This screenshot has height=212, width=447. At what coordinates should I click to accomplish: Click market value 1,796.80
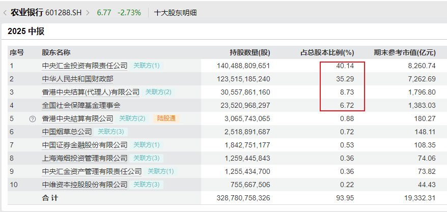tap(422, 92)
